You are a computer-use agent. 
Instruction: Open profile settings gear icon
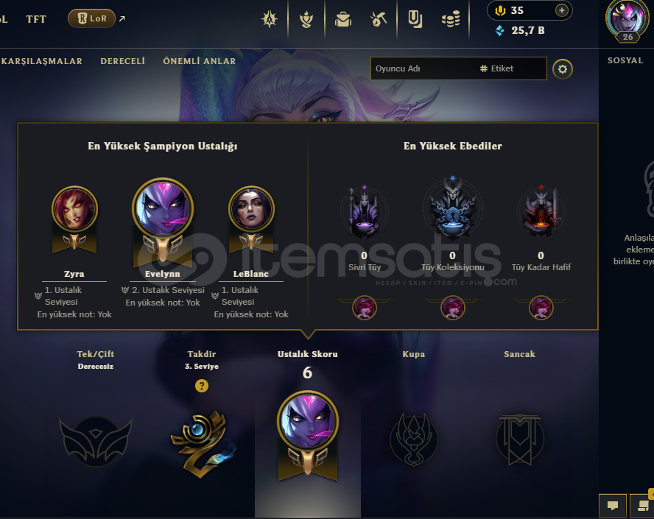click(x=563, y=68)
